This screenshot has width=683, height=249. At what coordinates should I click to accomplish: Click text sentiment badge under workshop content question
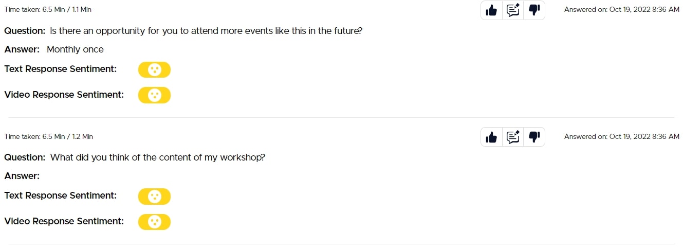154,196
